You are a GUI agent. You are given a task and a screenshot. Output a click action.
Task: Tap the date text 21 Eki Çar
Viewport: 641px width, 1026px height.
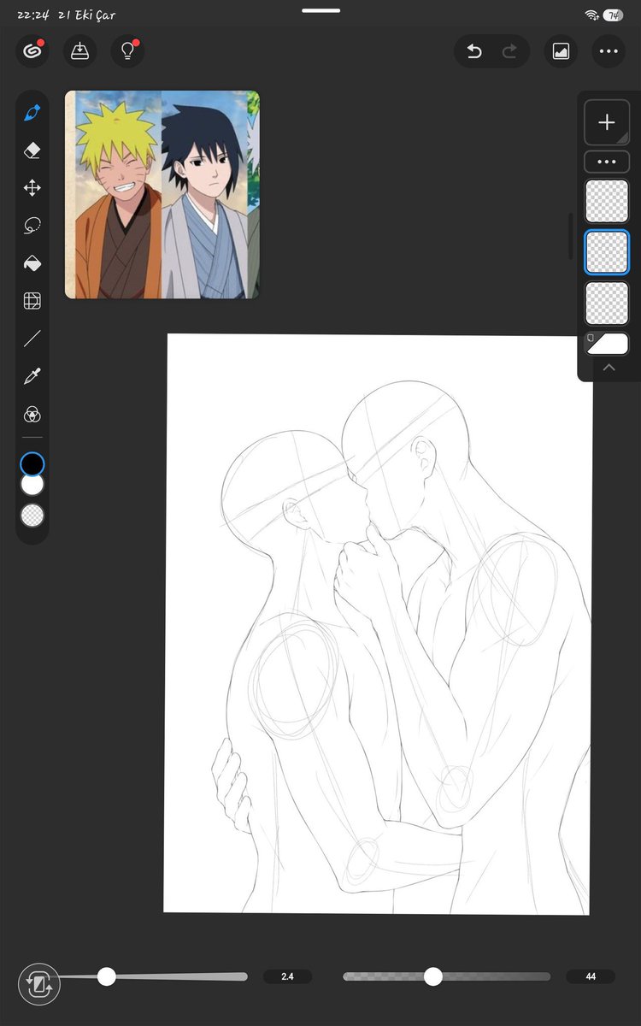86,15
